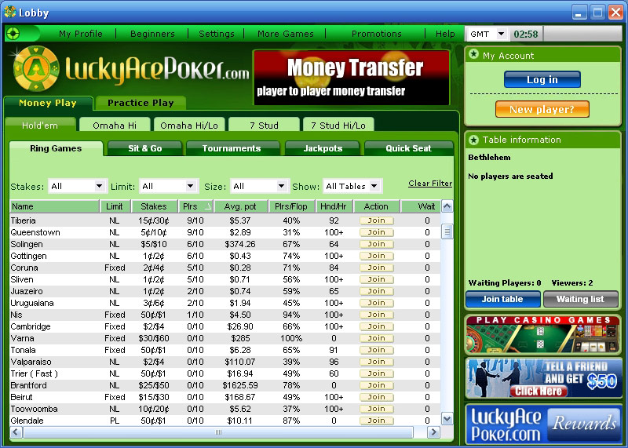Switch to the Tournaments tab
This screenshot has height=448, width=628.
click(x=232, y=148)
